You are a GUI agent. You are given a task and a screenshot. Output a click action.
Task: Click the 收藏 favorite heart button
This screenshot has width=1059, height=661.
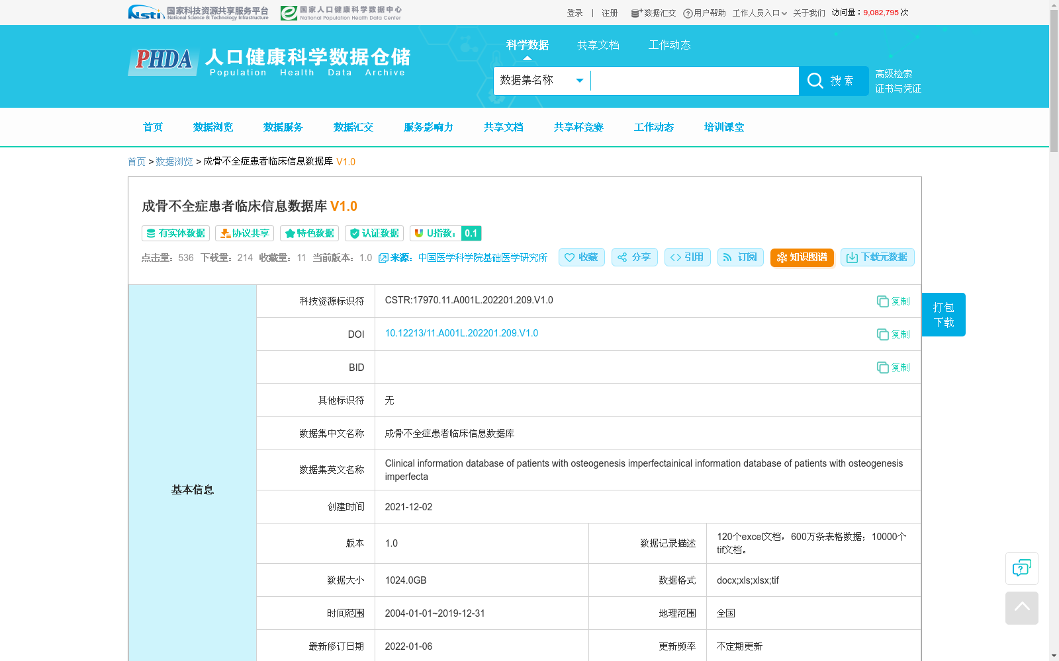tap(581, 257)
